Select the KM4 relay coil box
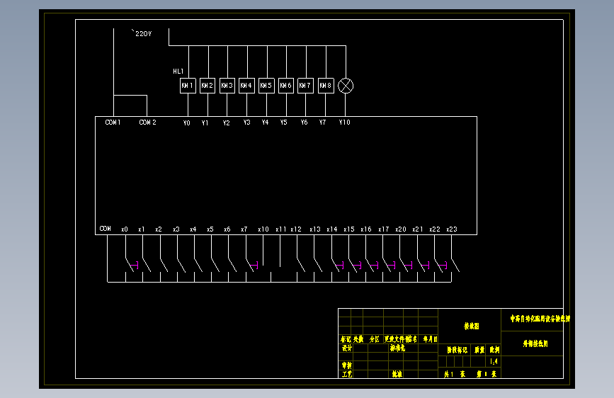 point(246,86)
